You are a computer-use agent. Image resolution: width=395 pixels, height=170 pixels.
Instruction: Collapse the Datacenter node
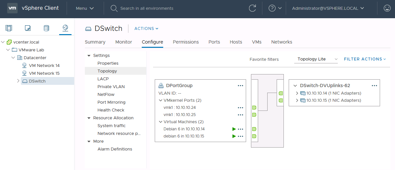tap(13, 58)
